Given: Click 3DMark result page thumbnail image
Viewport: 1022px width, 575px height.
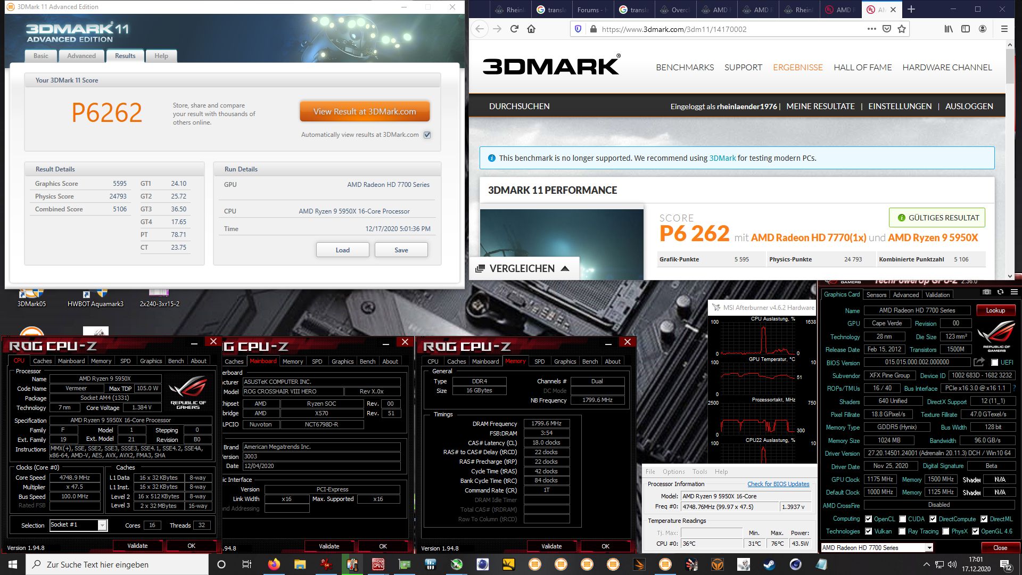Looking at the screenshot, I should pos(562,244).
